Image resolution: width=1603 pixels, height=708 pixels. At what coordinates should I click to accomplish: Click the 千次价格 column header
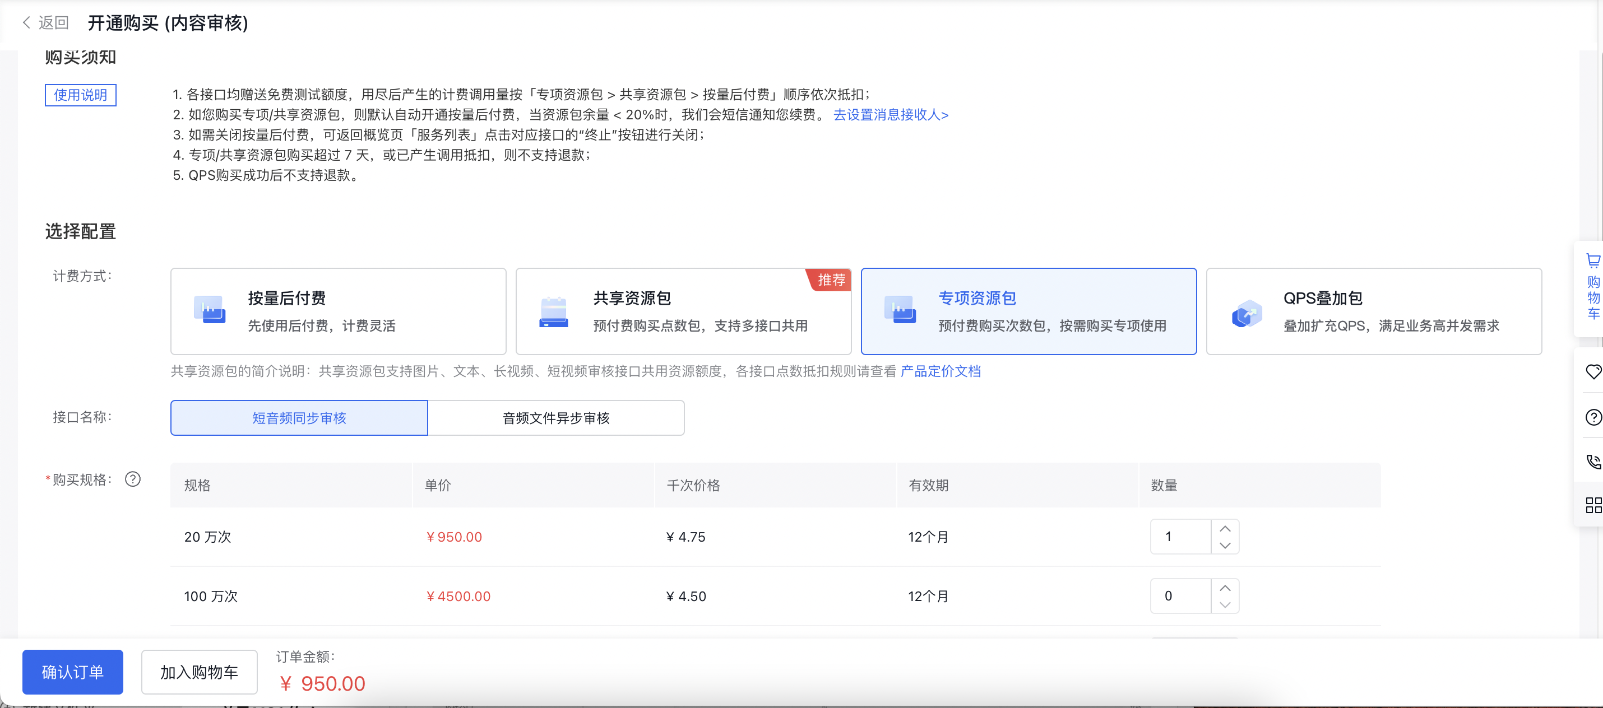point(693,485)
